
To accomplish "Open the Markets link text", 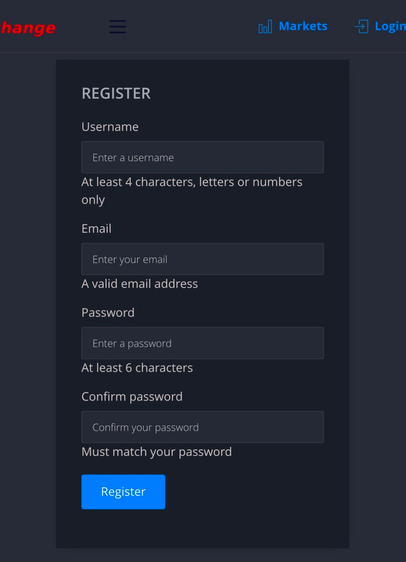I will pos(303,26).
